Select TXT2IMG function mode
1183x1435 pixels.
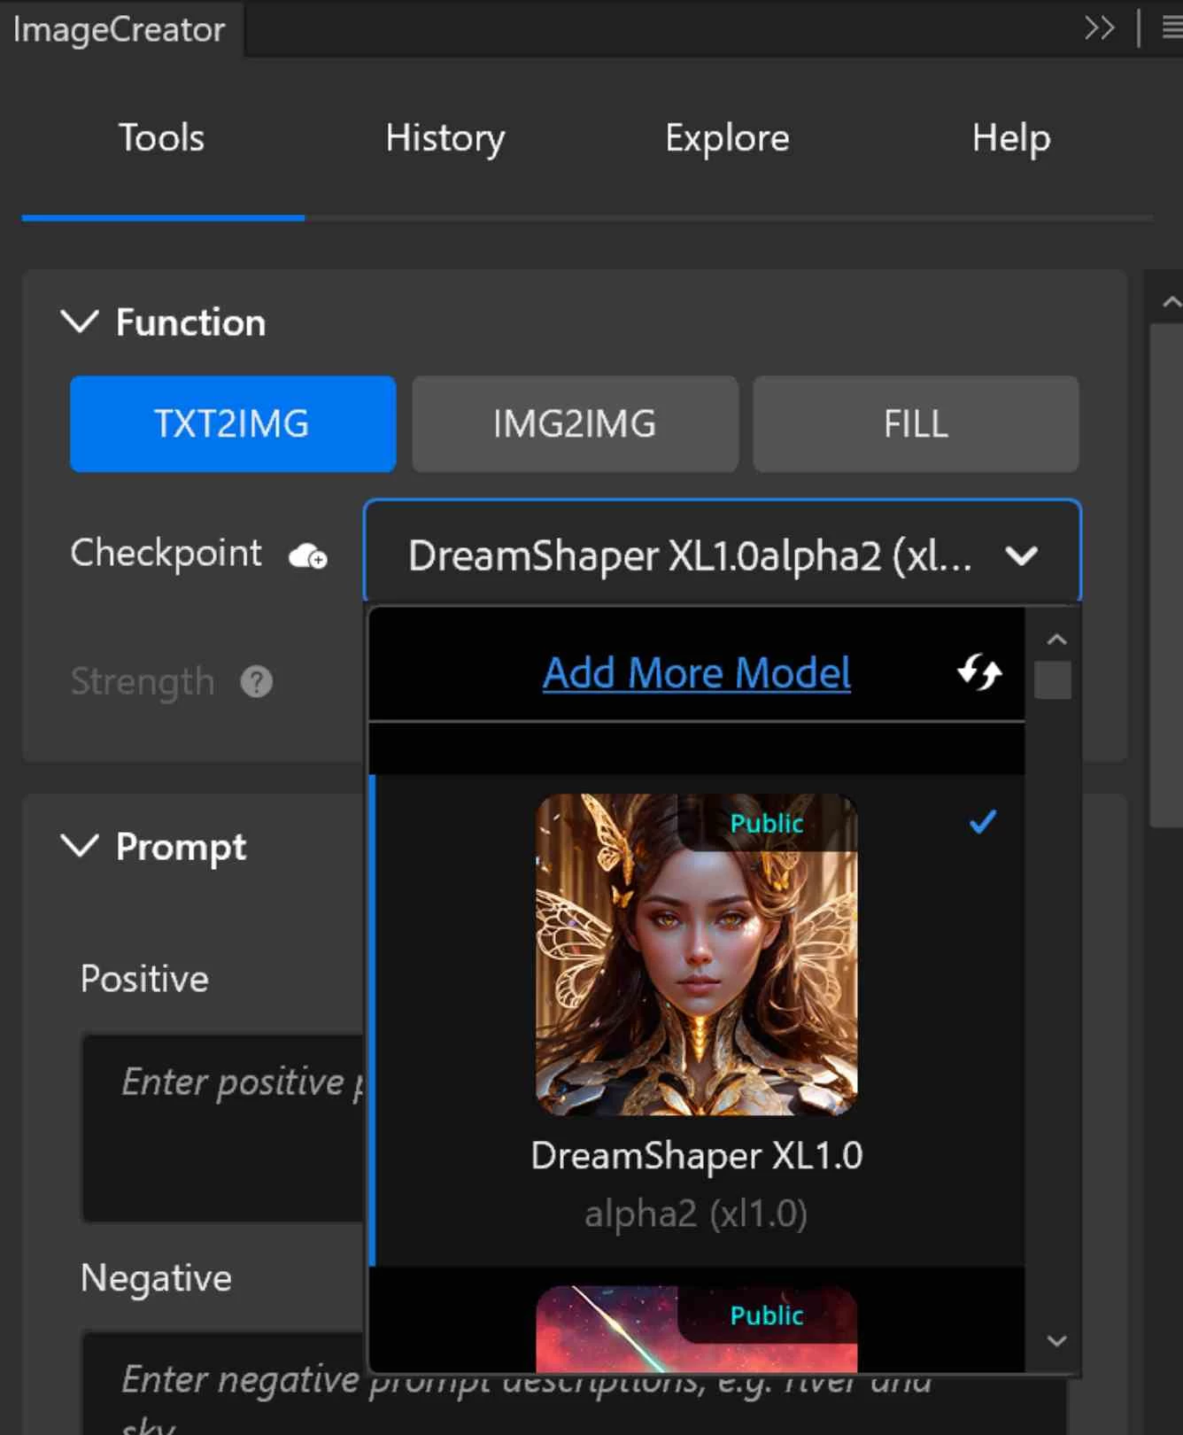coord(233,424)
